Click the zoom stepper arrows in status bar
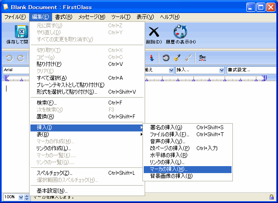 click(27, 197)
